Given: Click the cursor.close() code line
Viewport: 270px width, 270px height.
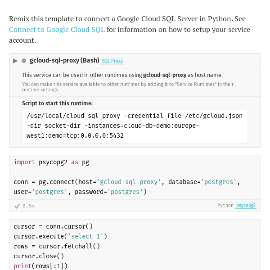Looking at the screenshot, I should [x=39, y=256].
